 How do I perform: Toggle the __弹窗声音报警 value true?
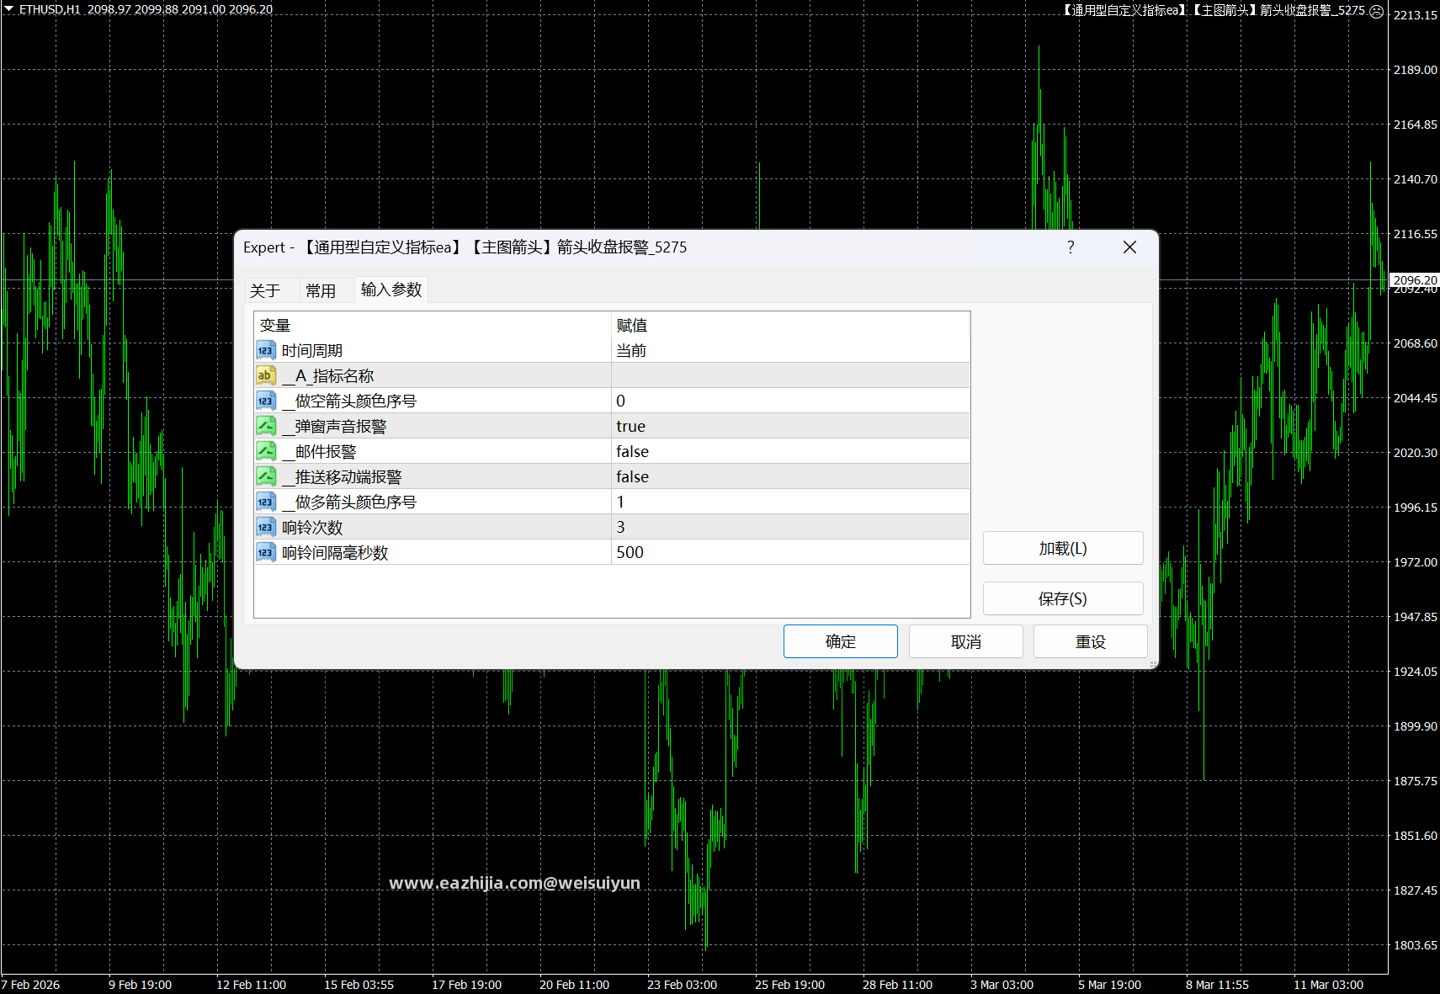pos(790,426)
